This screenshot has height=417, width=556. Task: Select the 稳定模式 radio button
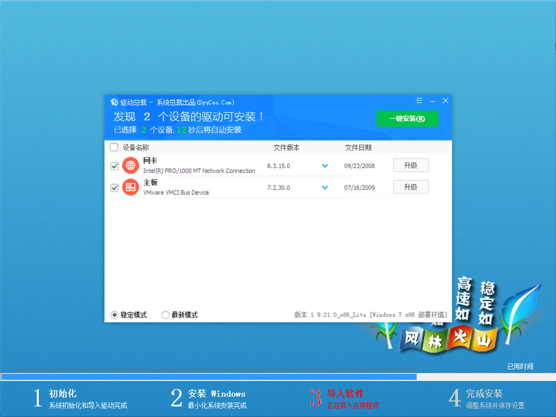pos(114,315)
